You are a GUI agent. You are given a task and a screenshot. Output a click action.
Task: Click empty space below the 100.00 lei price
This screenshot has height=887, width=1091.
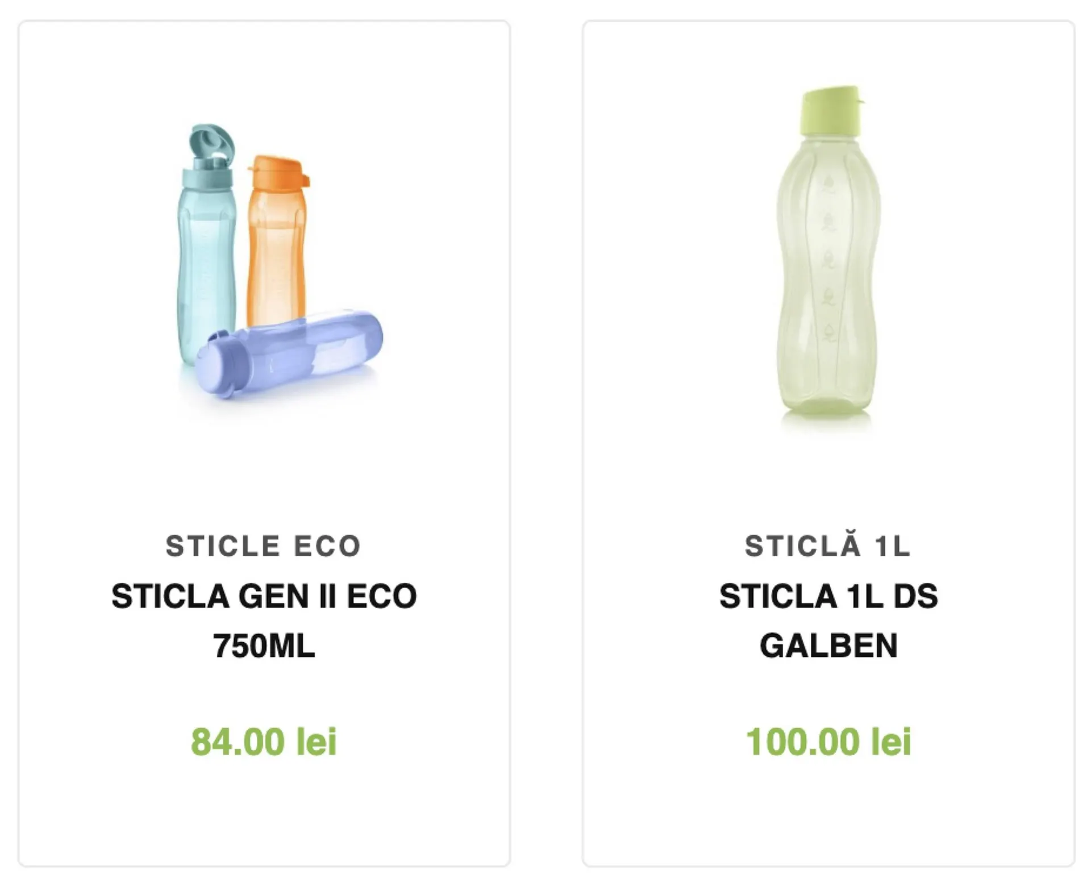[828, 813]
